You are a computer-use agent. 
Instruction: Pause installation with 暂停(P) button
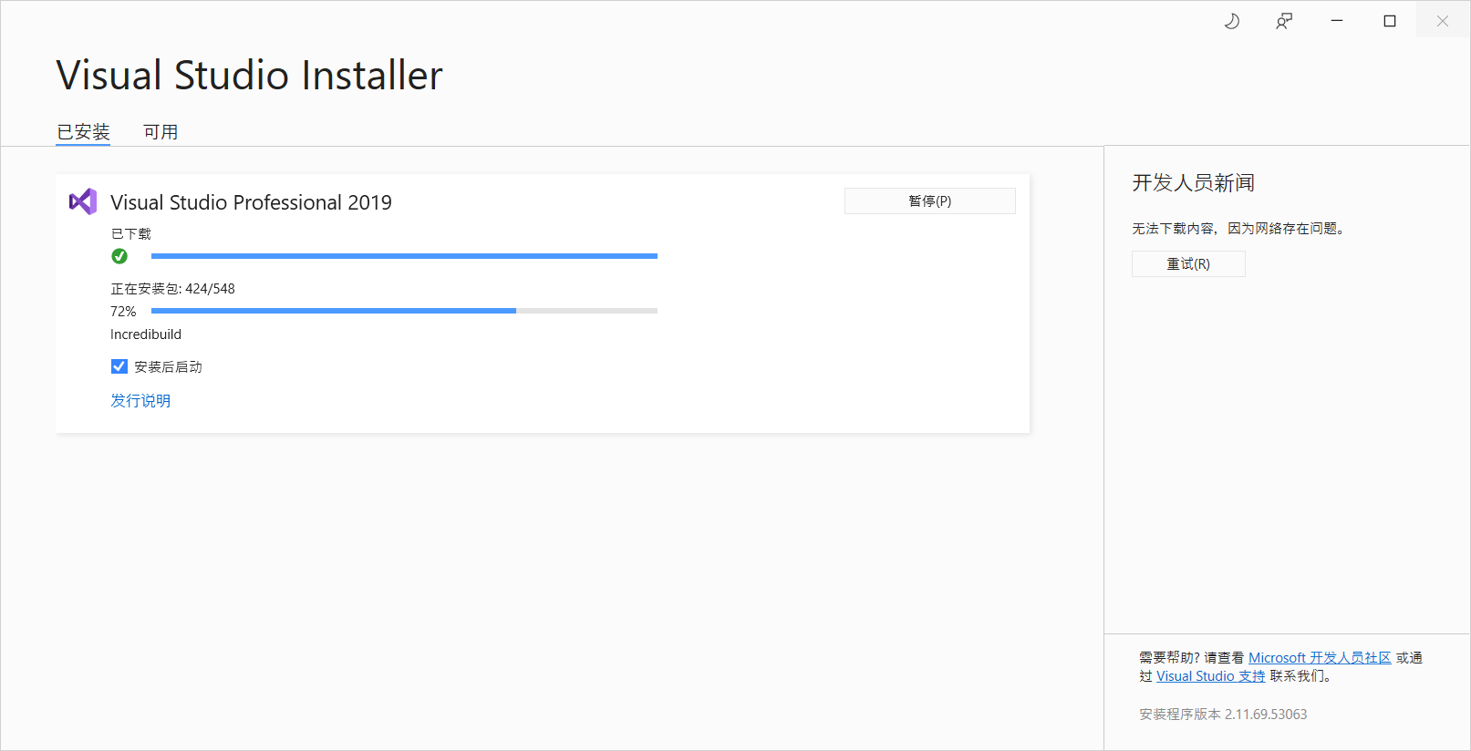click(x=930, y=201)
